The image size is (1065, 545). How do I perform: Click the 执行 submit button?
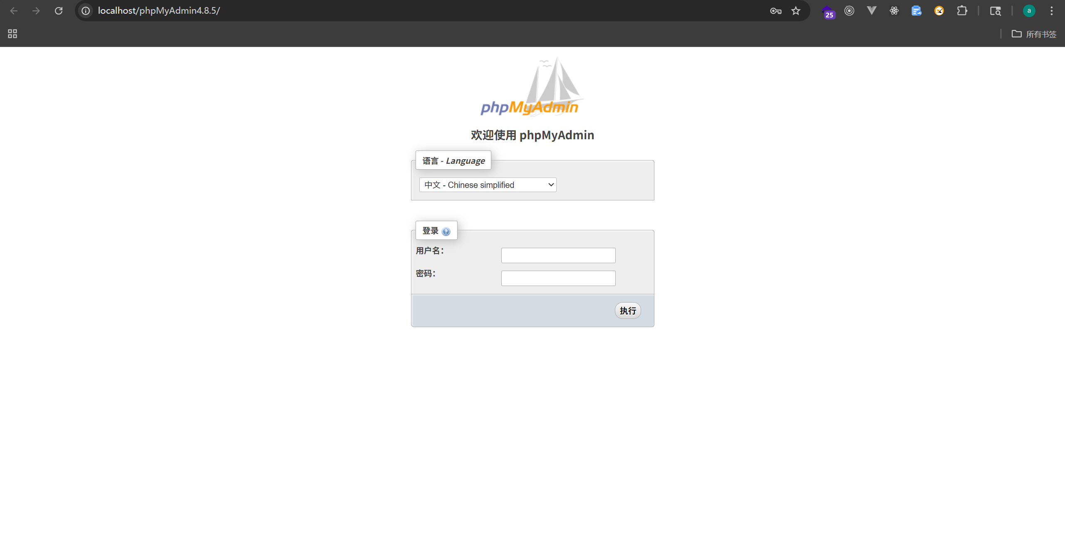628,311
